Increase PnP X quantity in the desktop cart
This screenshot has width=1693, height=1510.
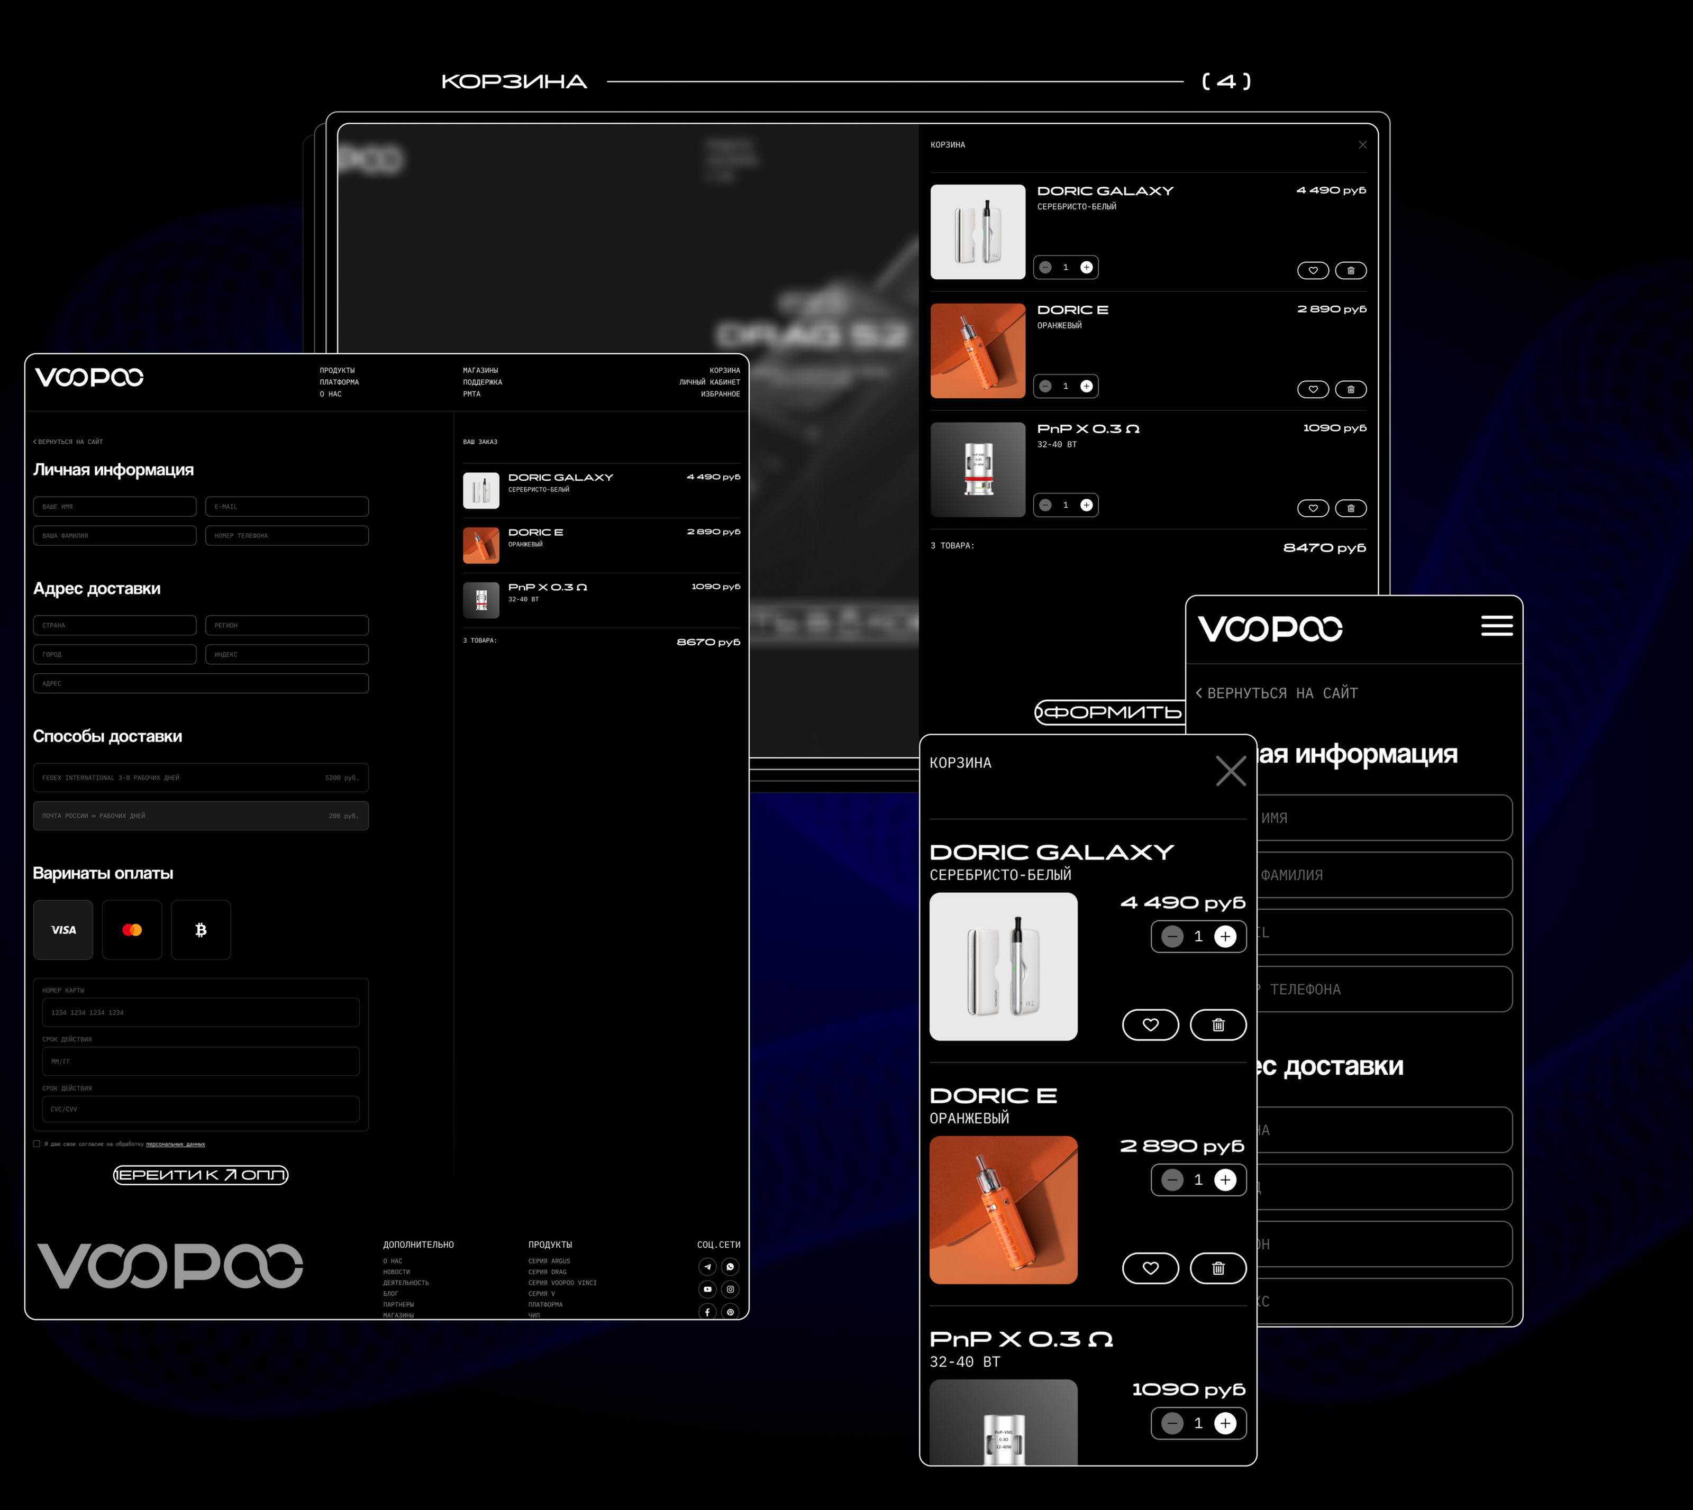[x=1086, y=505]
